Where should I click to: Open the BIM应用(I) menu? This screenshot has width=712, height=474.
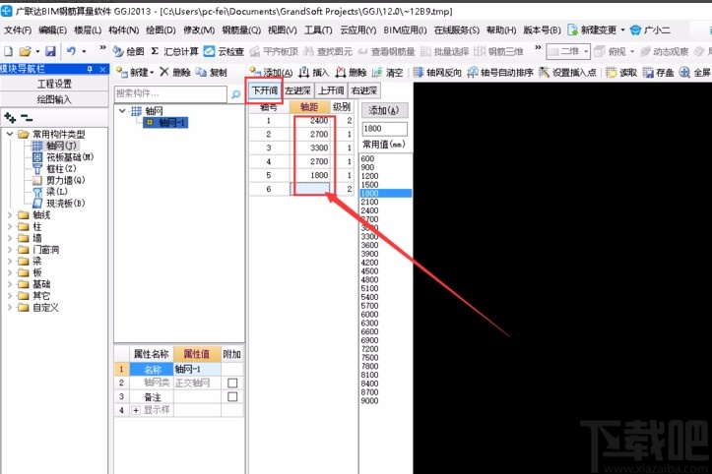pos(405,30)
